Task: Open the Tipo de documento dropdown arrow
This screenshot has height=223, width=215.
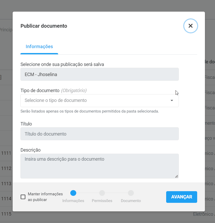Action: tap(172, 100)
